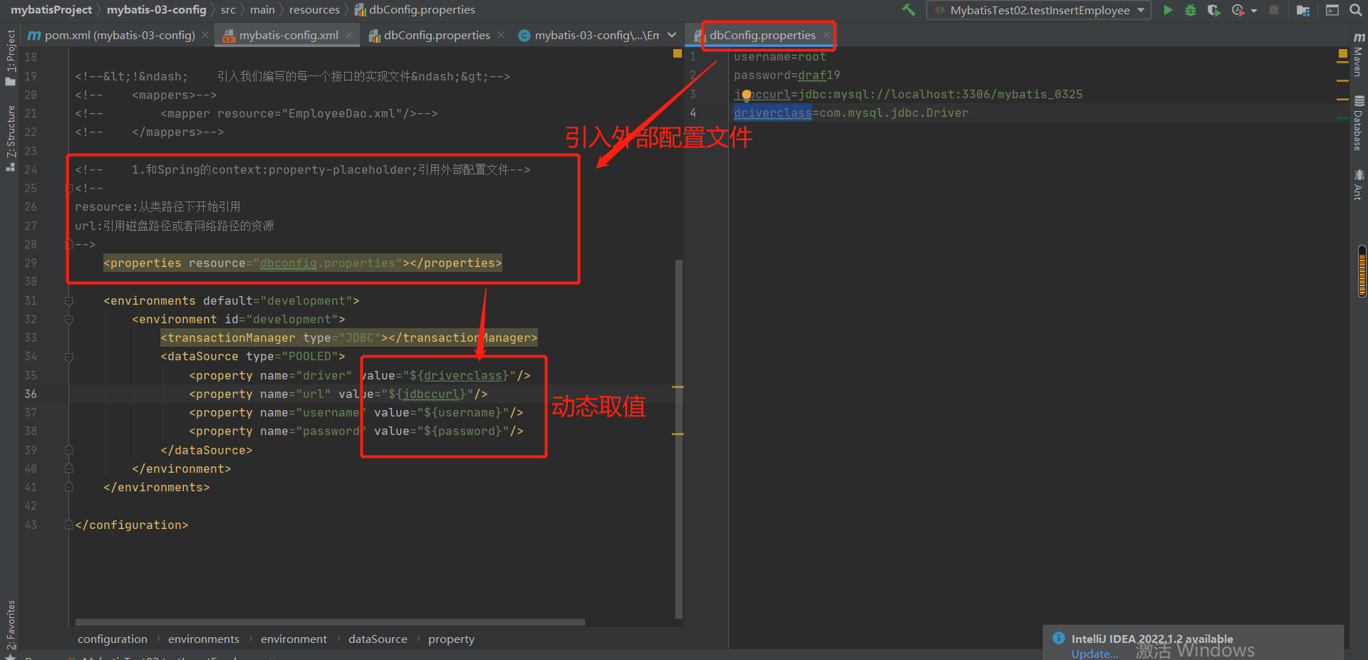Open the run configuration dropdown

(x=1039, y=10)
